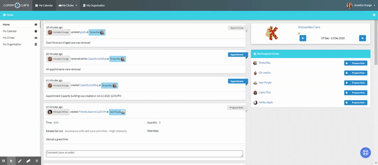Image resolution: width=378 pixels, height=165 pixels.
Task: Add Progress Note for Teresa Ray
Action: pyautogui.click(x=356, y=63)
